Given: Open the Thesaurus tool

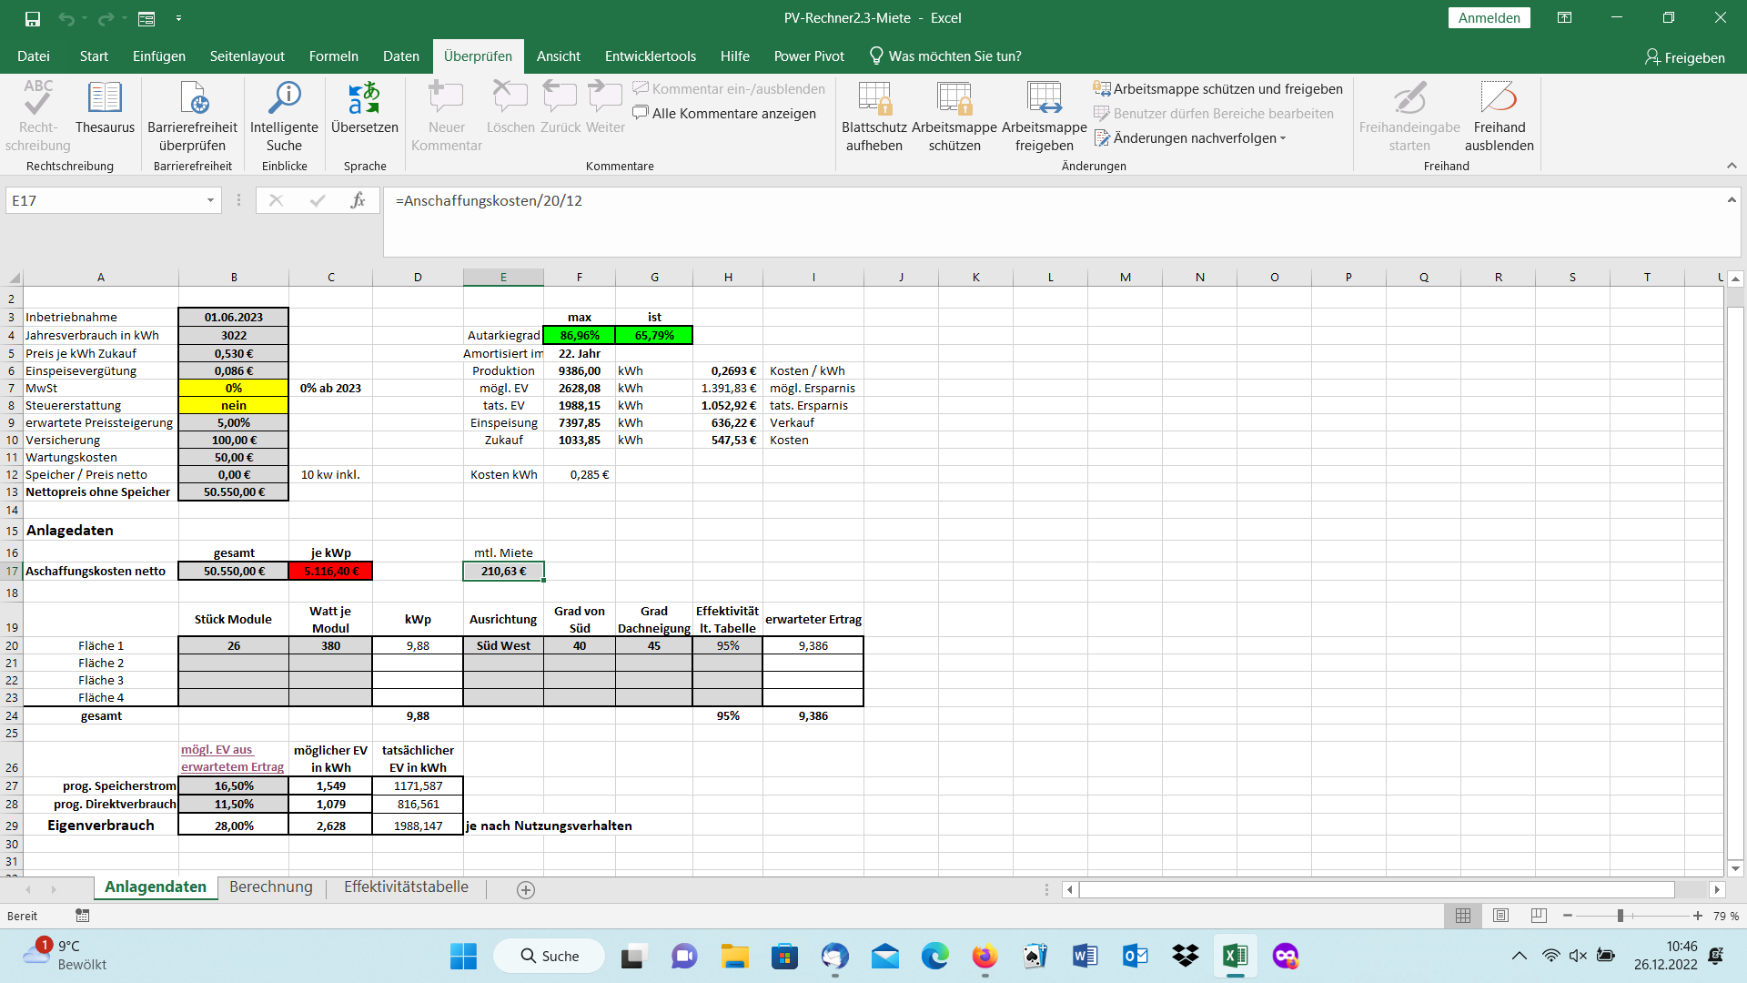Looking at the screenshot, I should [x=105, y=109].
